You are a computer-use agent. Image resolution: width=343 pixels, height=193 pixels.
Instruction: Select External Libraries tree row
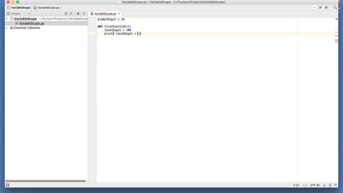pyautogui.click(x=47, y=28)
